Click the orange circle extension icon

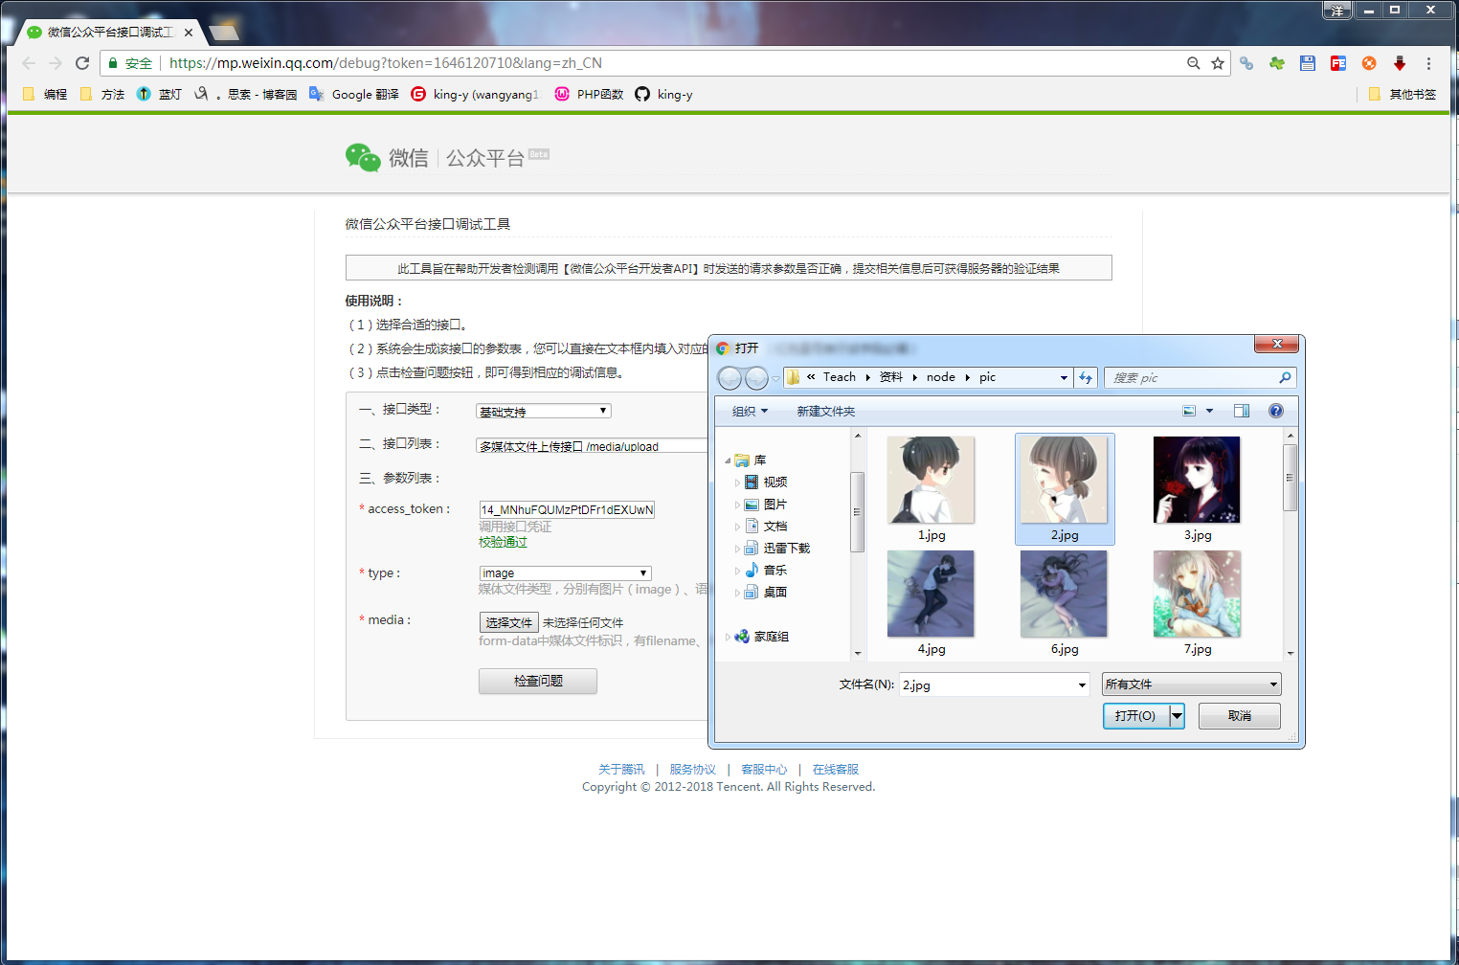[1369, 63]
